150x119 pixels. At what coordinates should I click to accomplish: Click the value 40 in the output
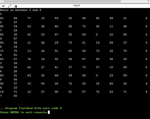[57, 26]
